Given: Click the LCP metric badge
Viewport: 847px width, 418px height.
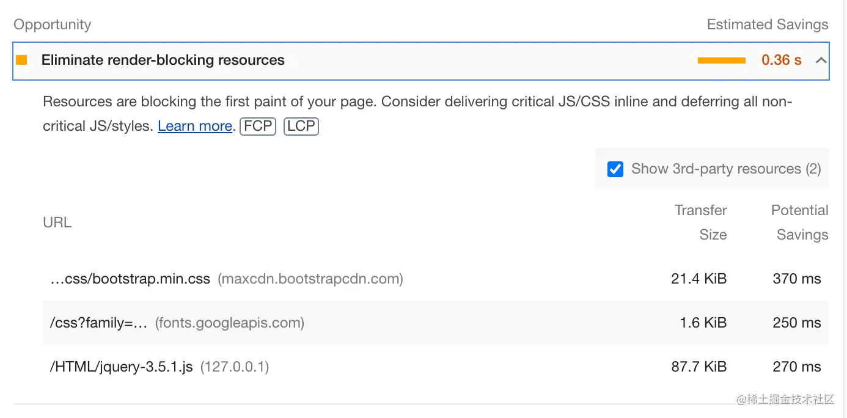Looking at the screenshot, I should (301, 127).
